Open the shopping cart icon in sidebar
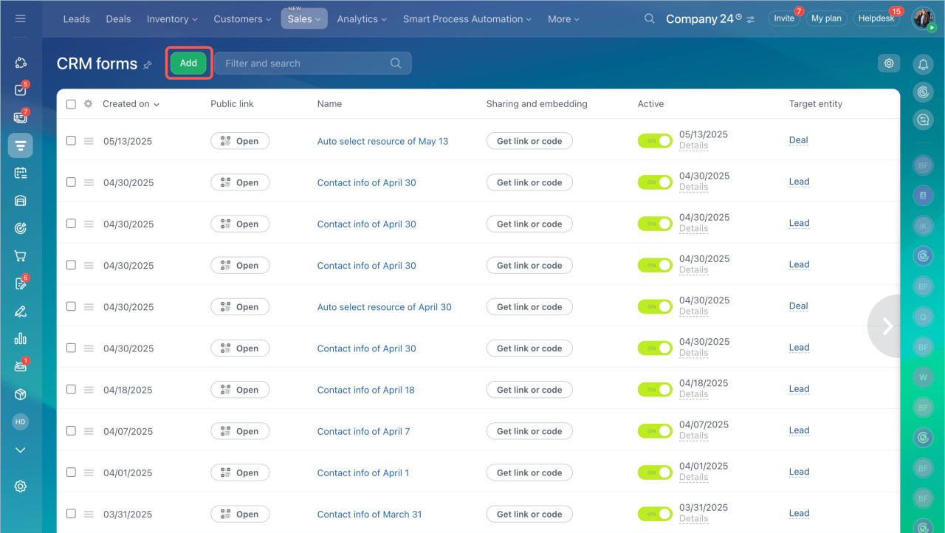Screen dimensions: 945x533 [x=21, y=256]
